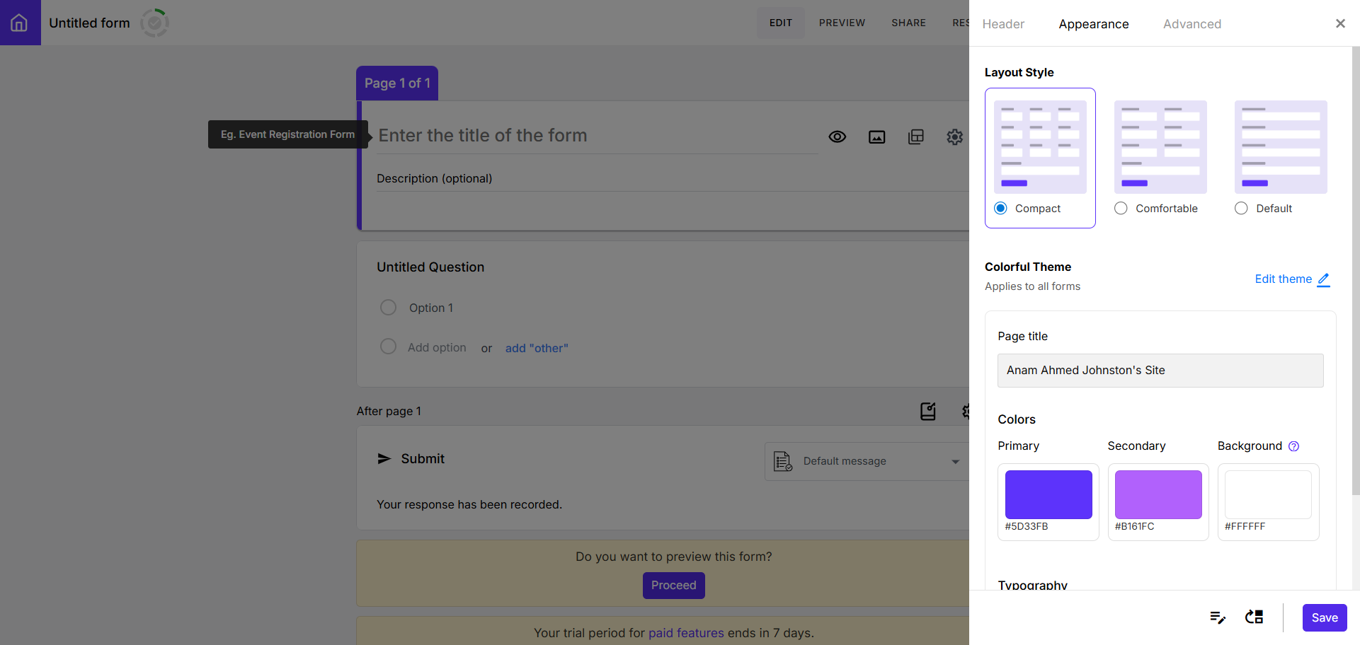Image resolution: width=1360 pixels, height=645 pixels.
Task: Open the gear icon next to After page 1
Action: (x=966, y=411)
